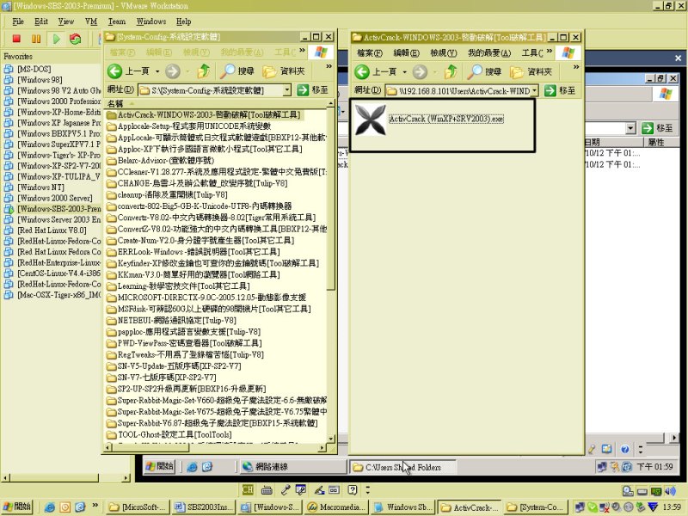Launch Internet Explorer from the guest quick launch

click(x=192, y=467)
